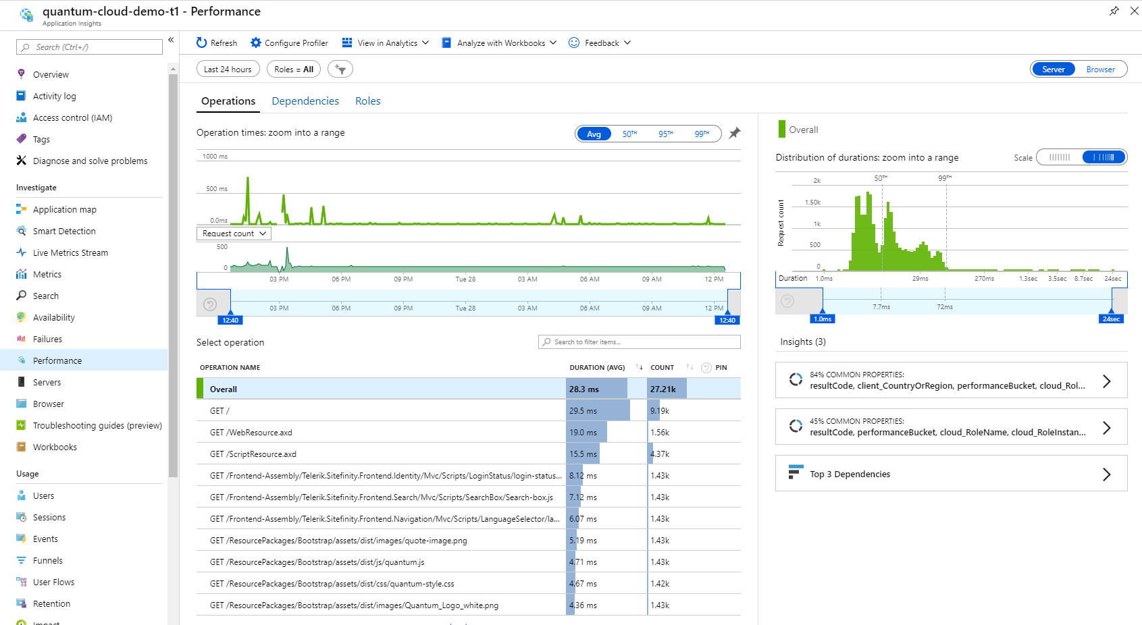Open the Roles tab

(x=367, y=101)
